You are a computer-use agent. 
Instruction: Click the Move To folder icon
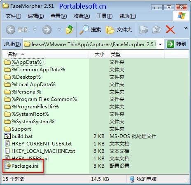click(144, 30)
